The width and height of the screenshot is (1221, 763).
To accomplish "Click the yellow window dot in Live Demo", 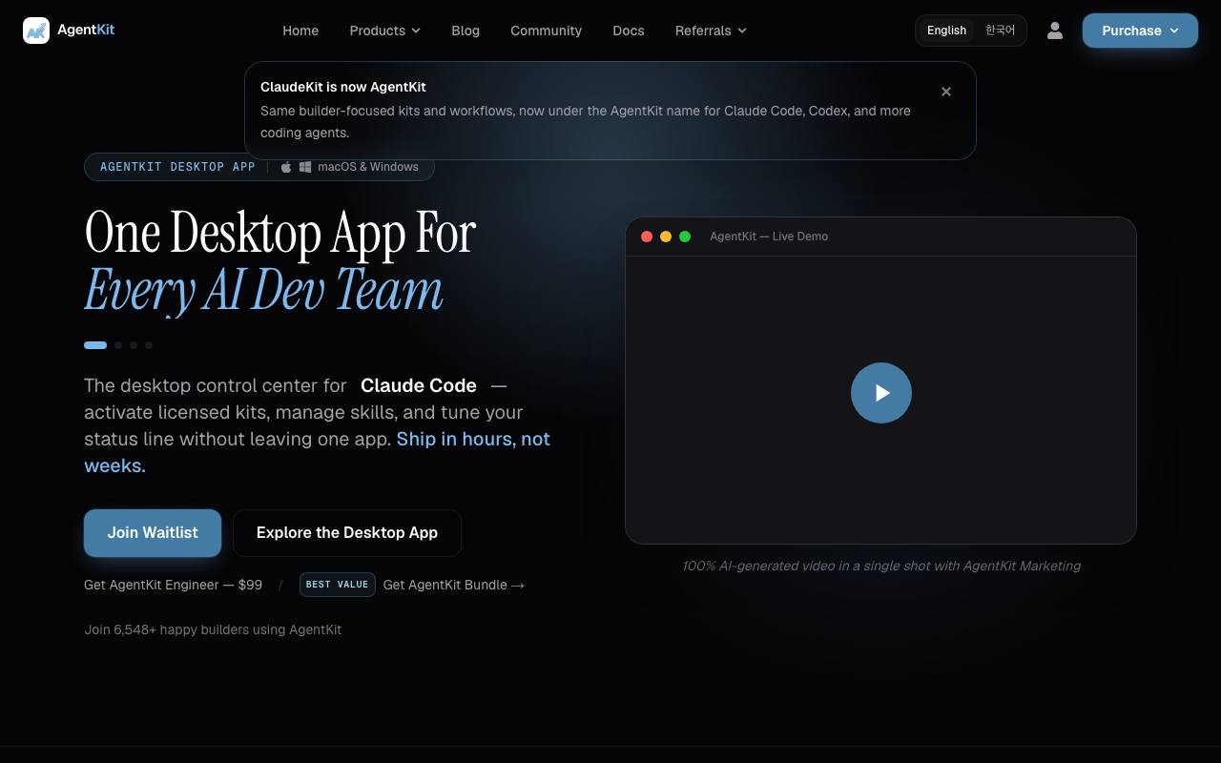I will click(x=666, y=237).
